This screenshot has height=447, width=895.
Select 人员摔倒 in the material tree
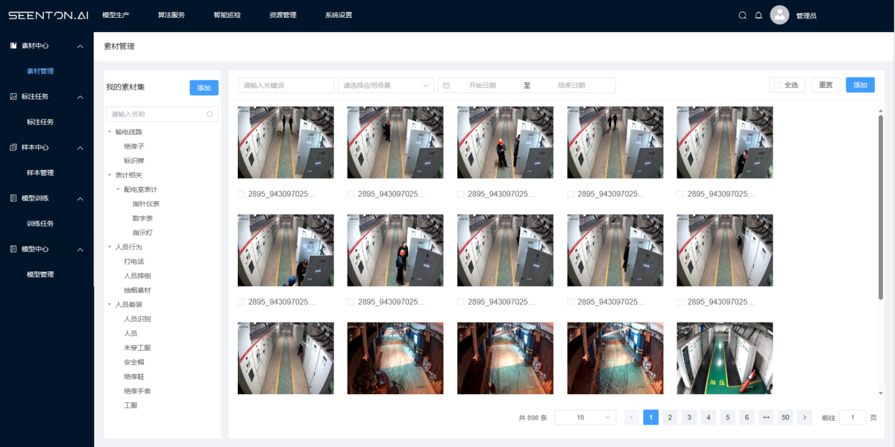137,276
